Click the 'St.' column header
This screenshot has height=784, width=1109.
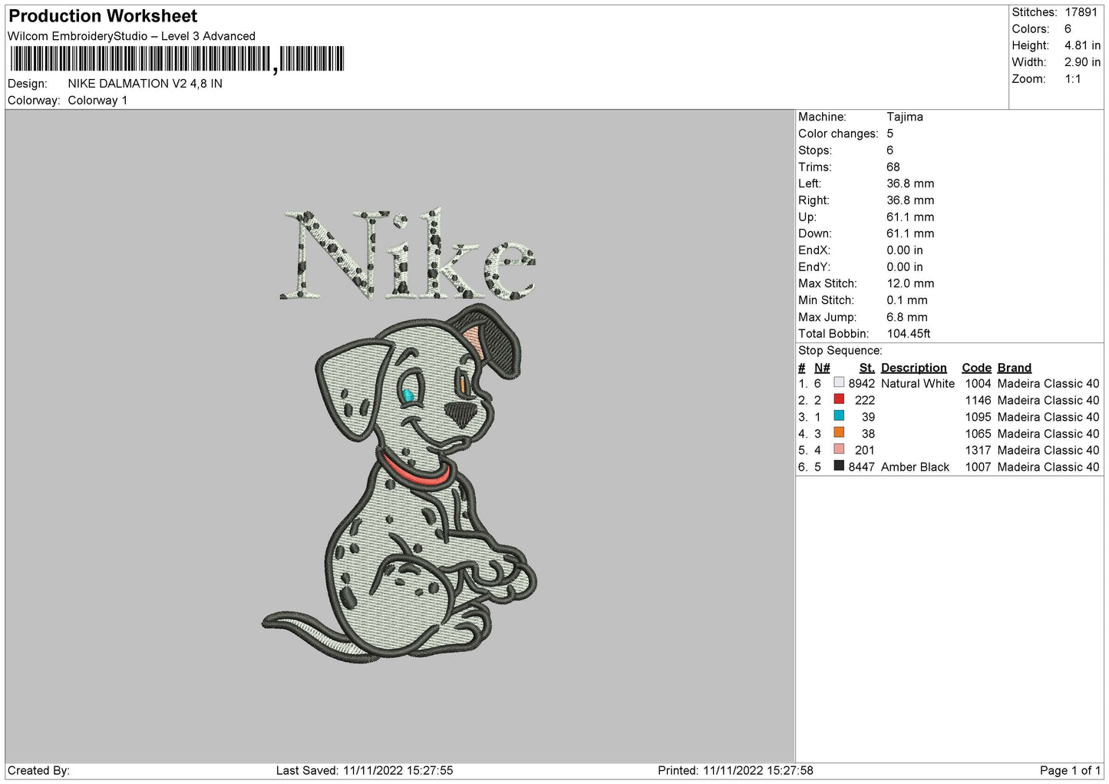[867, 368]
